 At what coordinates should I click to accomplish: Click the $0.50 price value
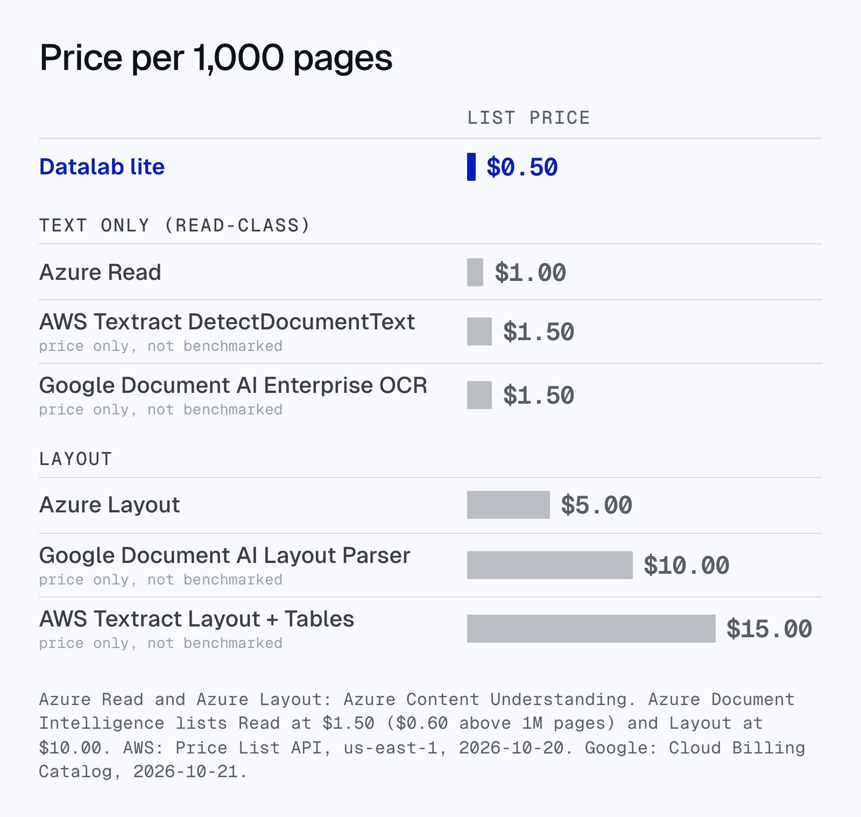[x=522, y=167]
